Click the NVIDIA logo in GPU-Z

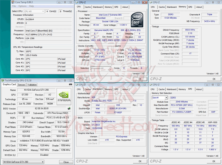[64, 97]
